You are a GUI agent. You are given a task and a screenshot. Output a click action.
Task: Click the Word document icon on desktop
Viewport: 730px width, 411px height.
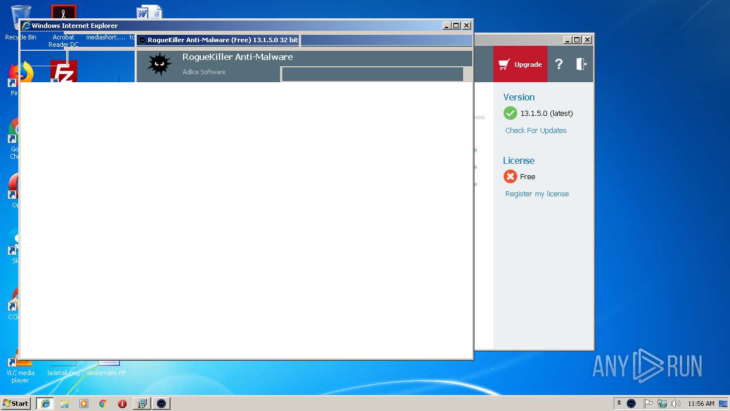pyautogui.click(x=149, y=12)
